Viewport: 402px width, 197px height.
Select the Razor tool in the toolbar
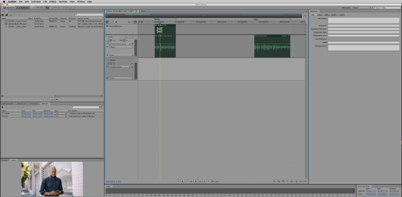[x=51, y=8]
